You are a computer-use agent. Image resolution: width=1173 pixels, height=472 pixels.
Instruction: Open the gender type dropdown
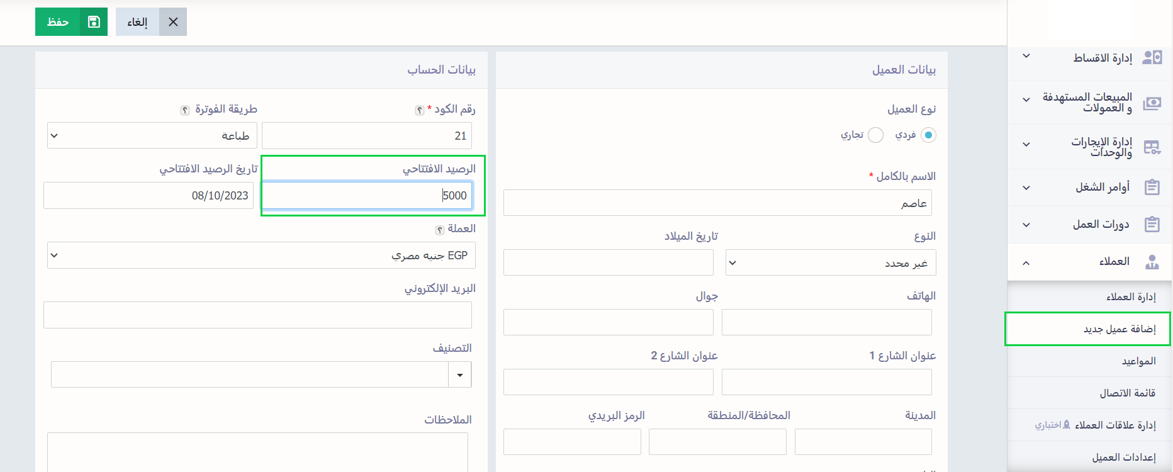point(830,263)
